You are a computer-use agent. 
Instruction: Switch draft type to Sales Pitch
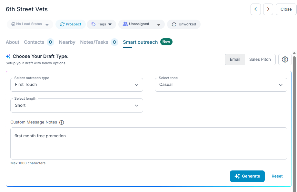tap(260, 59)
